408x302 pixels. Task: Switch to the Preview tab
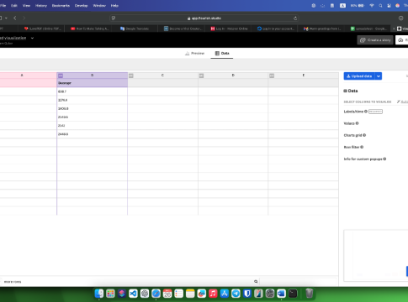coord(194,53)
